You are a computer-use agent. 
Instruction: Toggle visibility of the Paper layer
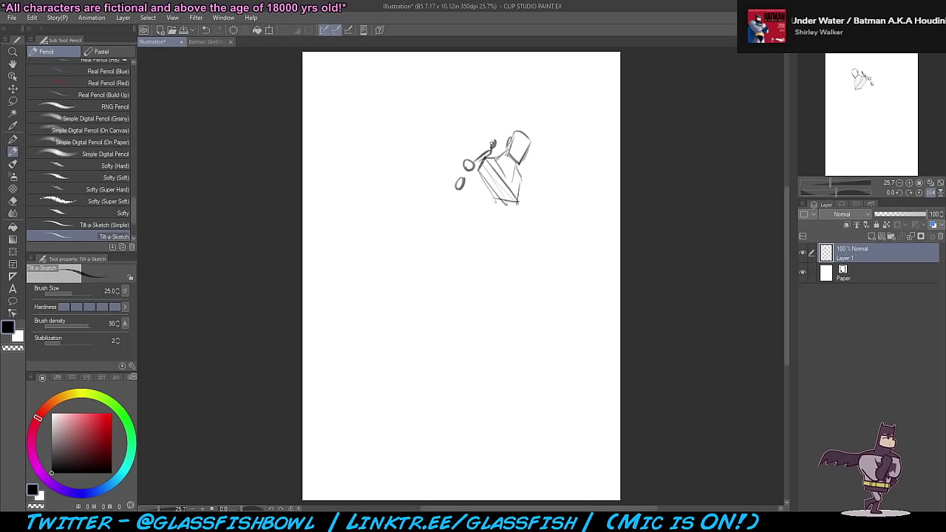pos(803,273)
